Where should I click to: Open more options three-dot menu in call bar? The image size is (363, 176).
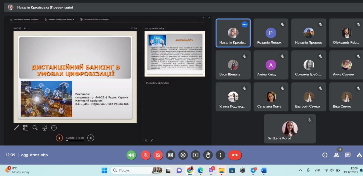pyautogui.click(x=220, y=155)
